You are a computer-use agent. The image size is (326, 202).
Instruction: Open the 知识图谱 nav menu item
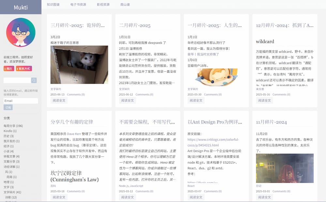(x=53, y=5)
